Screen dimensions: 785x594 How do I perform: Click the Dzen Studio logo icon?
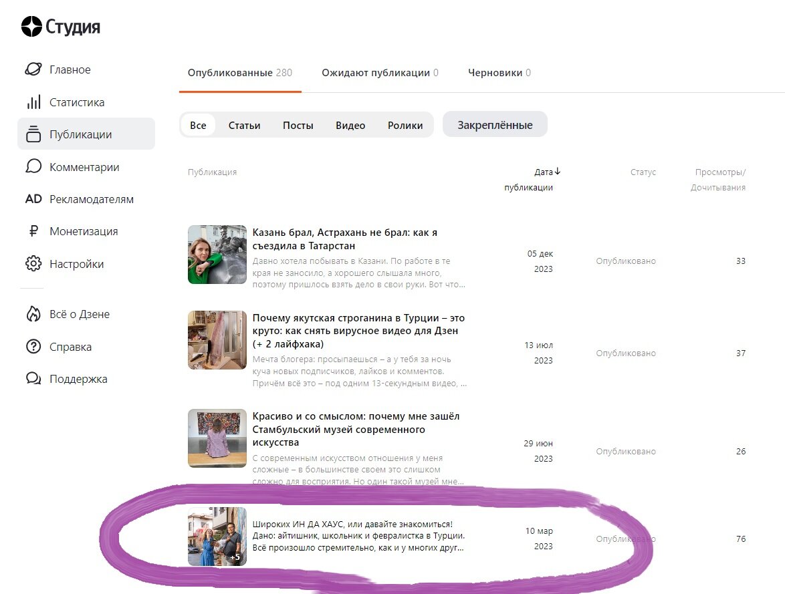coord(31,27)
